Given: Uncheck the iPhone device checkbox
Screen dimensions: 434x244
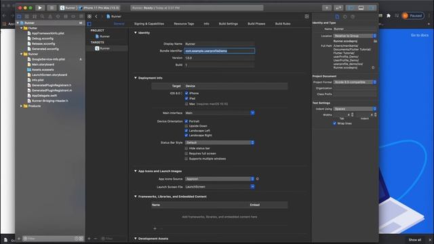Looking at the screenshot, I should coord(186,94).
